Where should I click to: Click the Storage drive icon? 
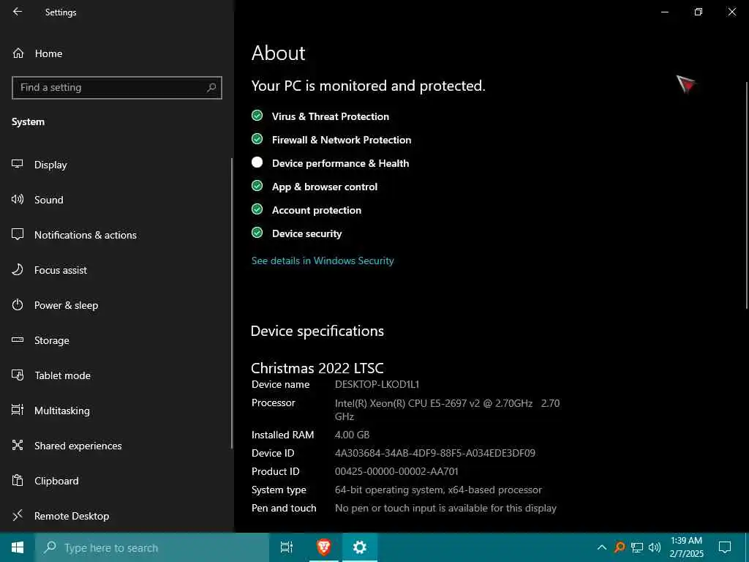click(x=18, y=340)
